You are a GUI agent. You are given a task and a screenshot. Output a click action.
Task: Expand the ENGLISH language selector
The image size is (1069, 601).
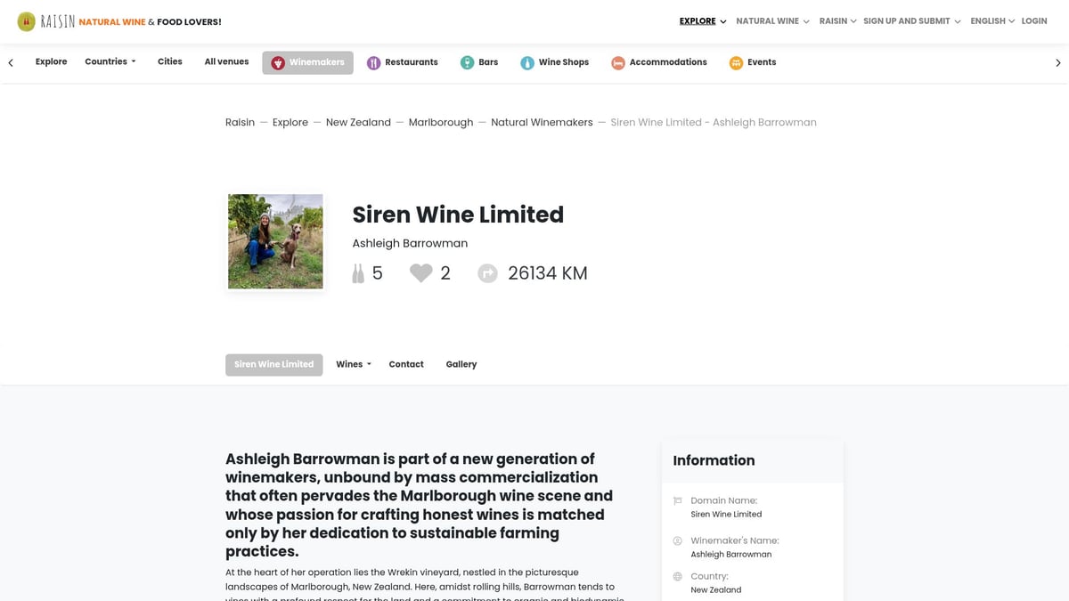[x=991, y=20]
